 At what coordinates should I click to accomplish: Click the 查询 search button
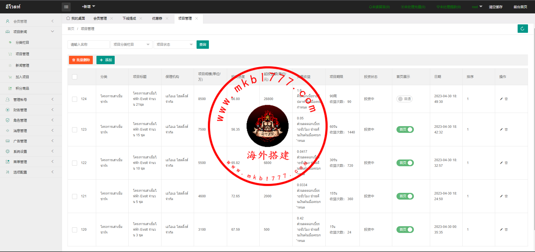[203, 45]
